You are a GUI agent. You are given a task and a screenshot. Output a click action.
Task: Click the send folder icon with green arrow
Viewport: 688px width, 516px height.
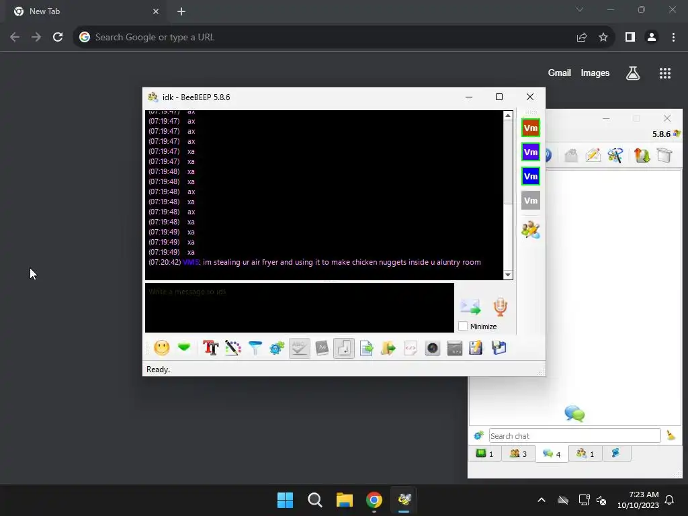tap(388, 348)
